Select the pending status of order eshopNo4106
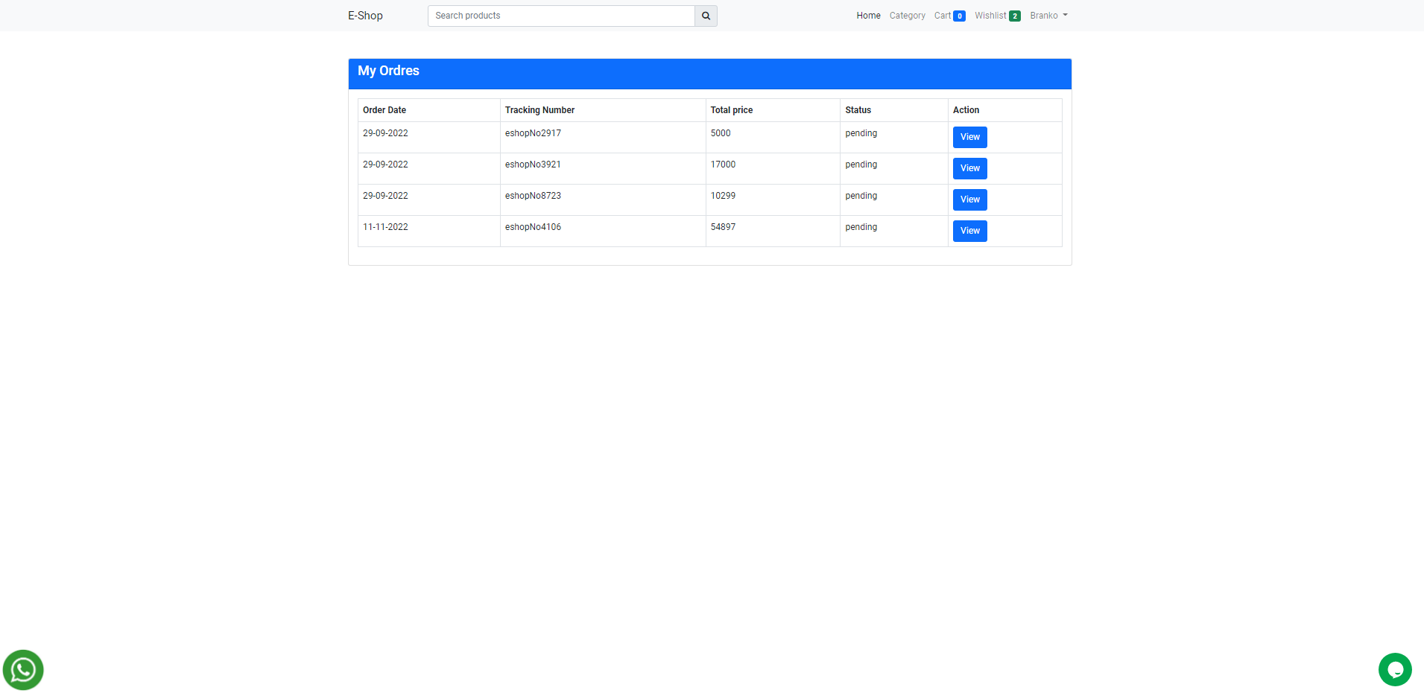Screen dimensions: 1424x693 point(861,227)
